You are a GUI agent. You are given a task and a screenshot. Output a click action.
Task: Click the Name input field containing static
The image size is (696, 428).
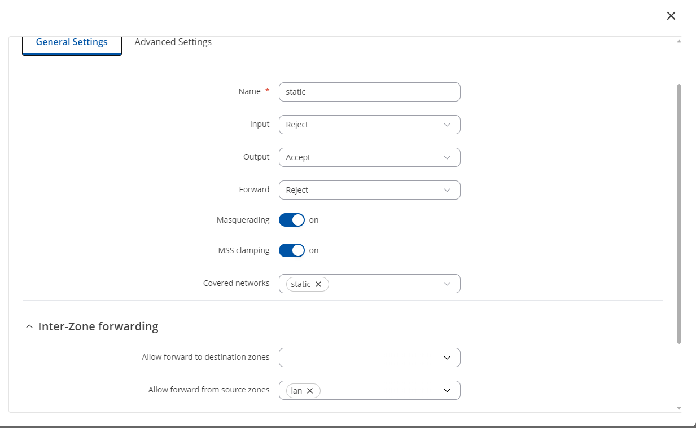coord(369,92)
